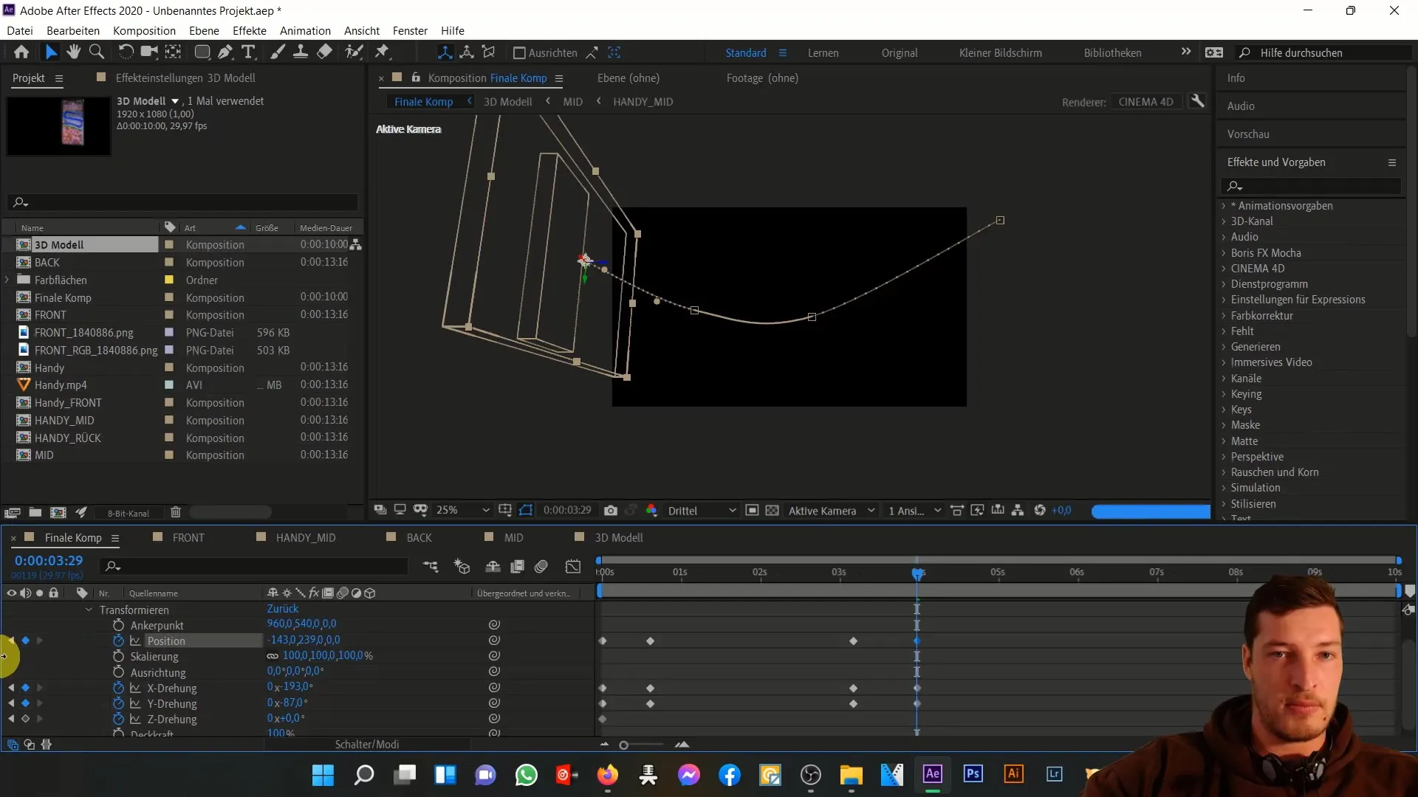Image resolution: width=1418 pixels, height=797 pixels.
Task: Click the Puppet Pin tool icon
Action: pyautogui.click(x=382, y=52)
